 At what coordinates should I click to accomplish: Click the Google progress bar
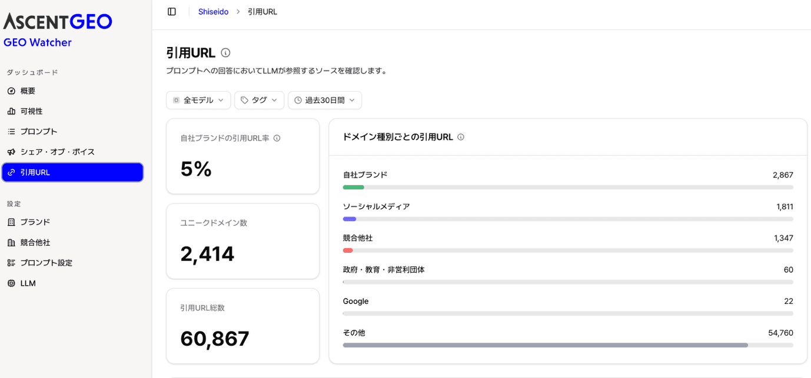point(568,313)
